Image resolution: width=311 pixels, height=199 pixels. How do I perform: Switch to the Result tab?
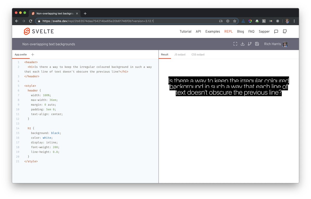pos(165,55)
